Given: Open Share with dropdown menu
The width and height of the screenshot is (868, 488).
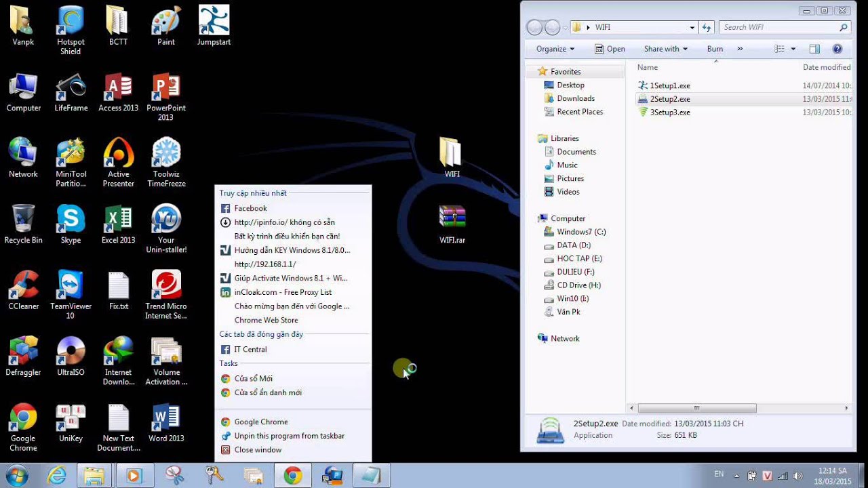Looking at the screenshot, I should click(x=665, y=49).
